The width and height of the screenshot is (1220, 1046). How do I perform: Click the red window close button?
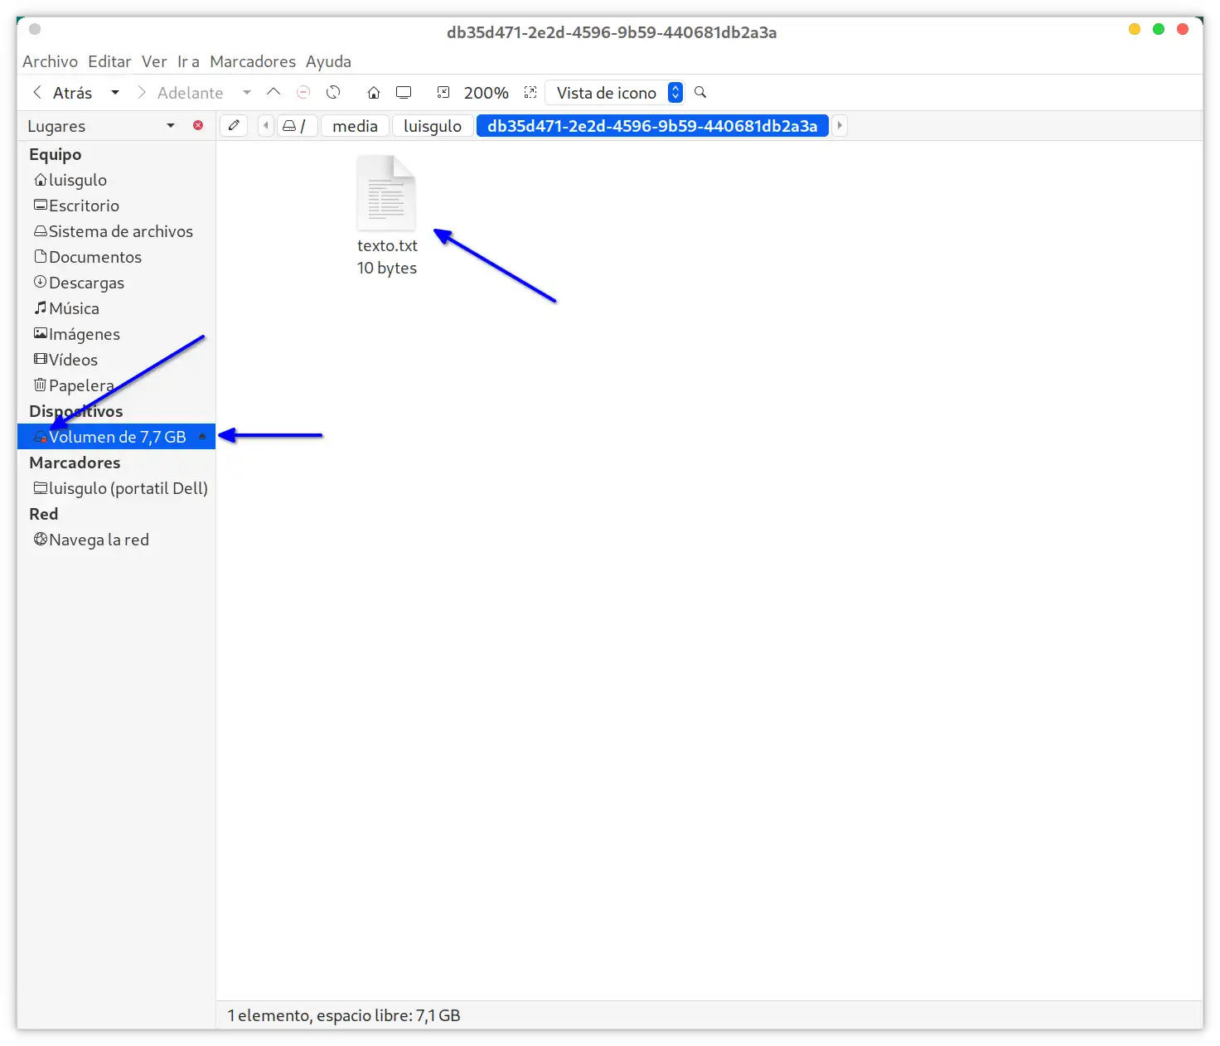tap(1184, 29)
